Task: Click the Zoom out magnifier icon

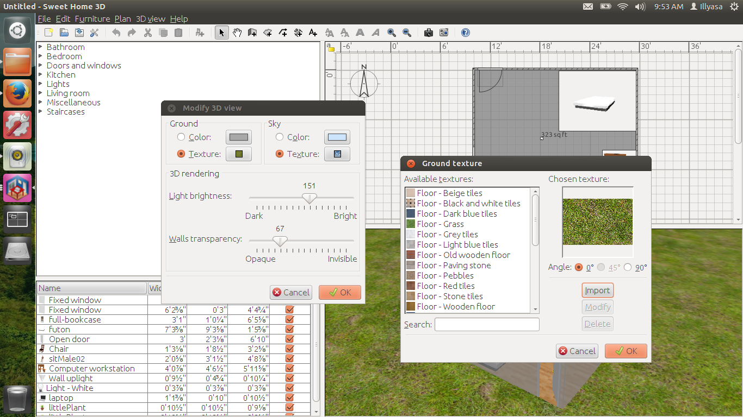Action: pyautogui.click(x=407, y=33)
